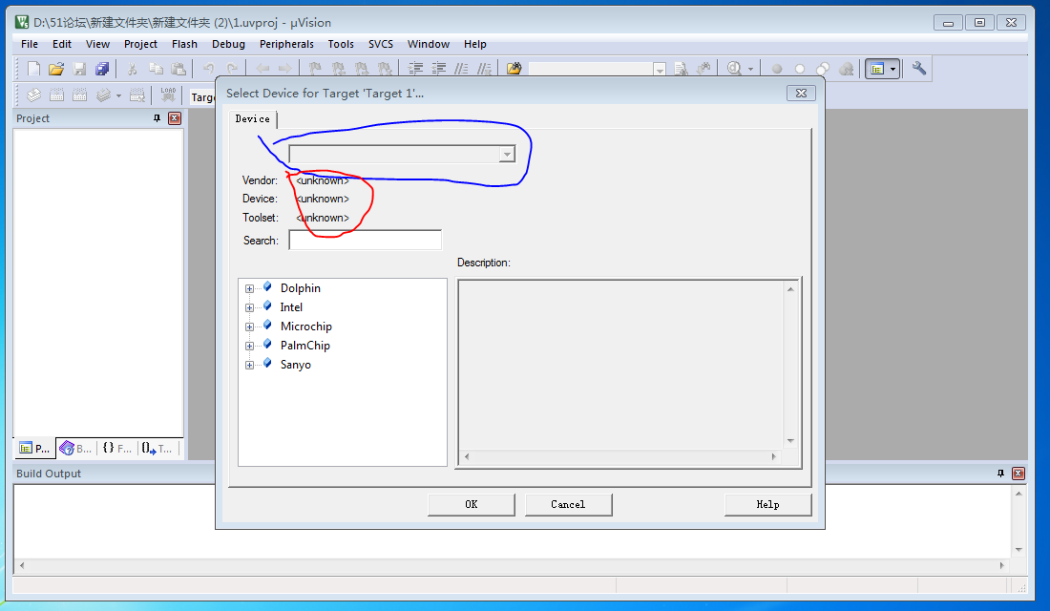This screenshot has width=1050, height=611.
Task: Click the Translate file build icon
Action: [x=34, y=95]
